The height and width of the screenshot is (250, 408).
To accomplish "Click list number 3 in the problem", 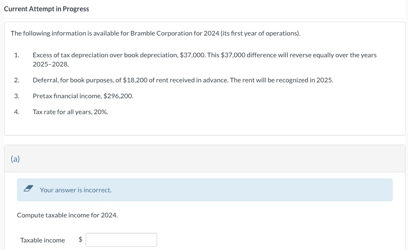I will point(16,96).
